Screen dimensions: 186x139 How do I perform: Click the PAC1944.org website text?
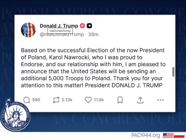pyautogui.click(x=145, y=135)
